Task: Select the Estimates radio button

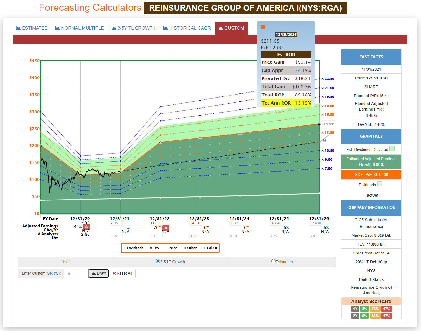Action: pyautogui.click(x=273, y=261)
